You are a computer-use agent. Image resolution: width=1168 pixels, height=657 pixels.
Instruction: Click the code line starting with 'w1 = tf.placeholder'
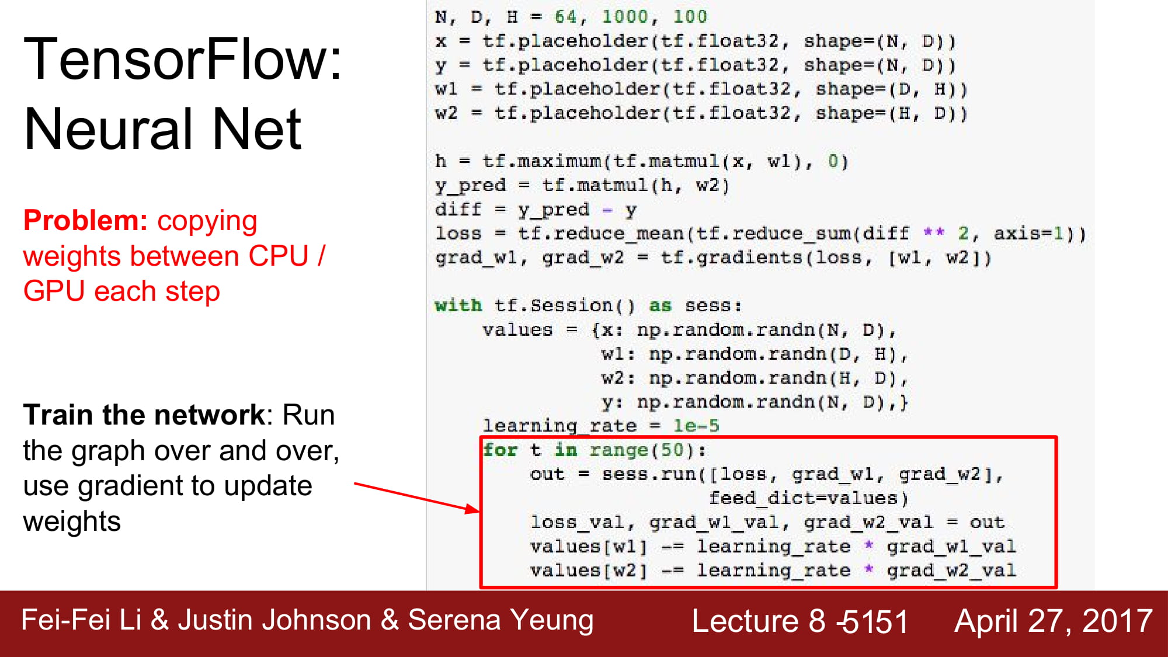point(701,89)
